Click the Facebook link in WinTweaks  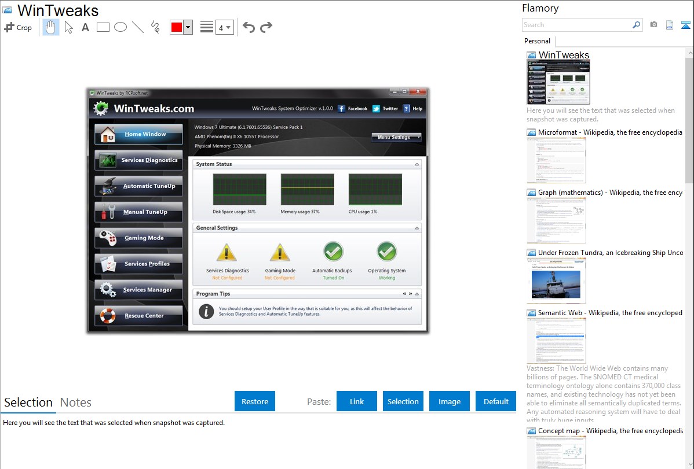tap(353, 108)
